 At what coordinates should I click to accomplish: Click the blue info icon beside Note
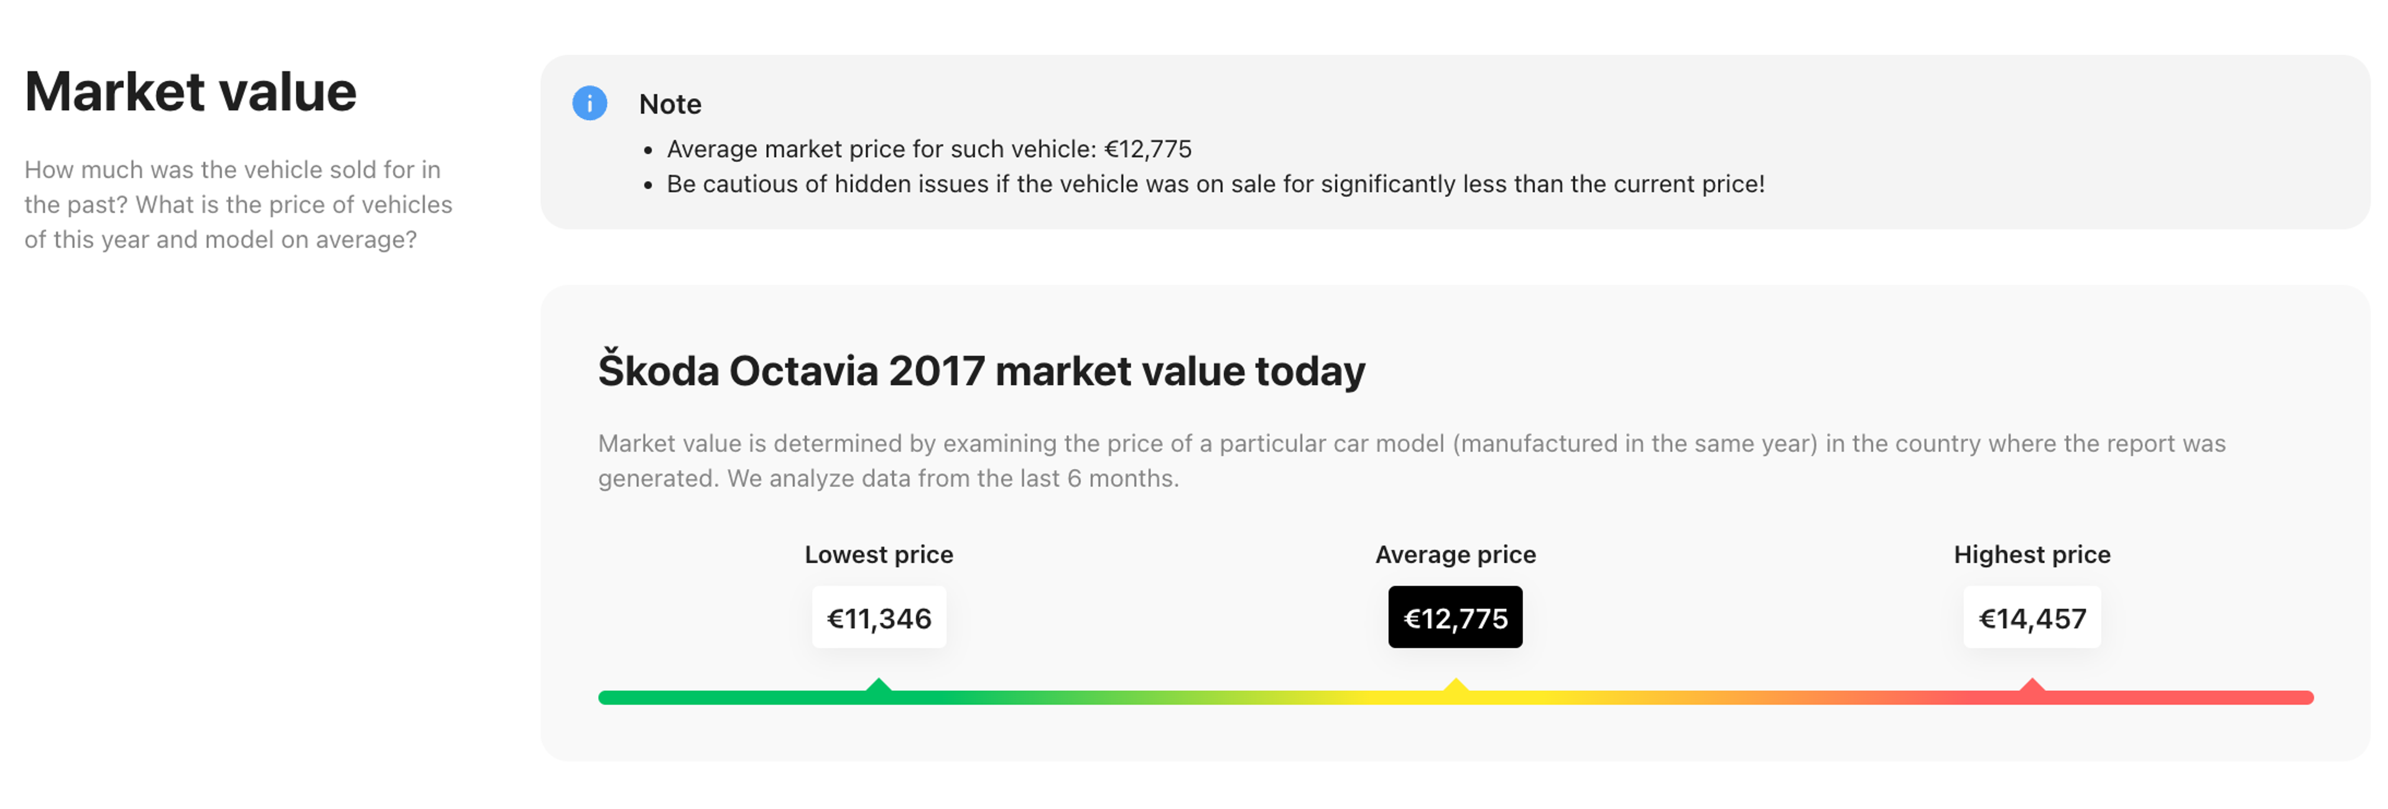[590, 103]
